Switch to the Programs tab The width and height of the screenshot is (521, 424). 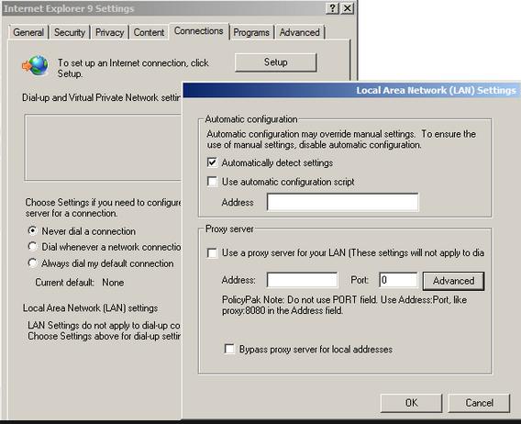(x=251, y=32)
